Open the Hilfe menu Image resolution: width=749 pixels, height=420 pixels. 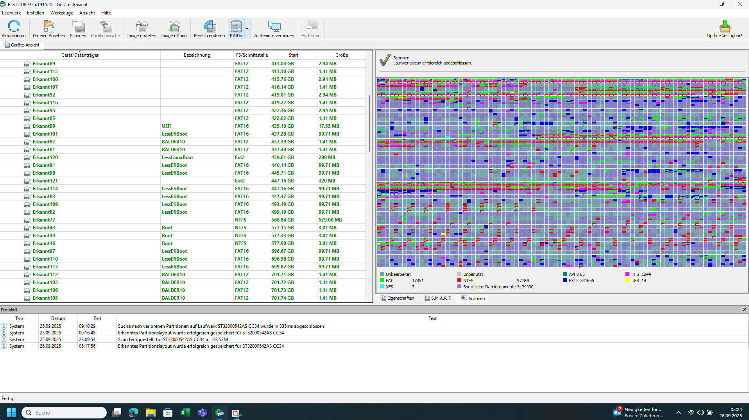click(106, 13)
